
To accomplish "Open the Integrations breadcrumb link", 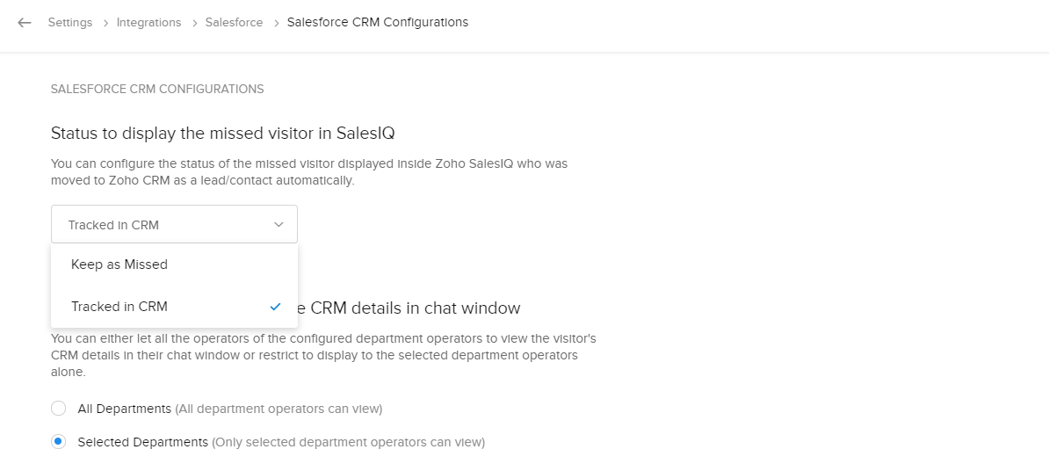I will (148, 23).
